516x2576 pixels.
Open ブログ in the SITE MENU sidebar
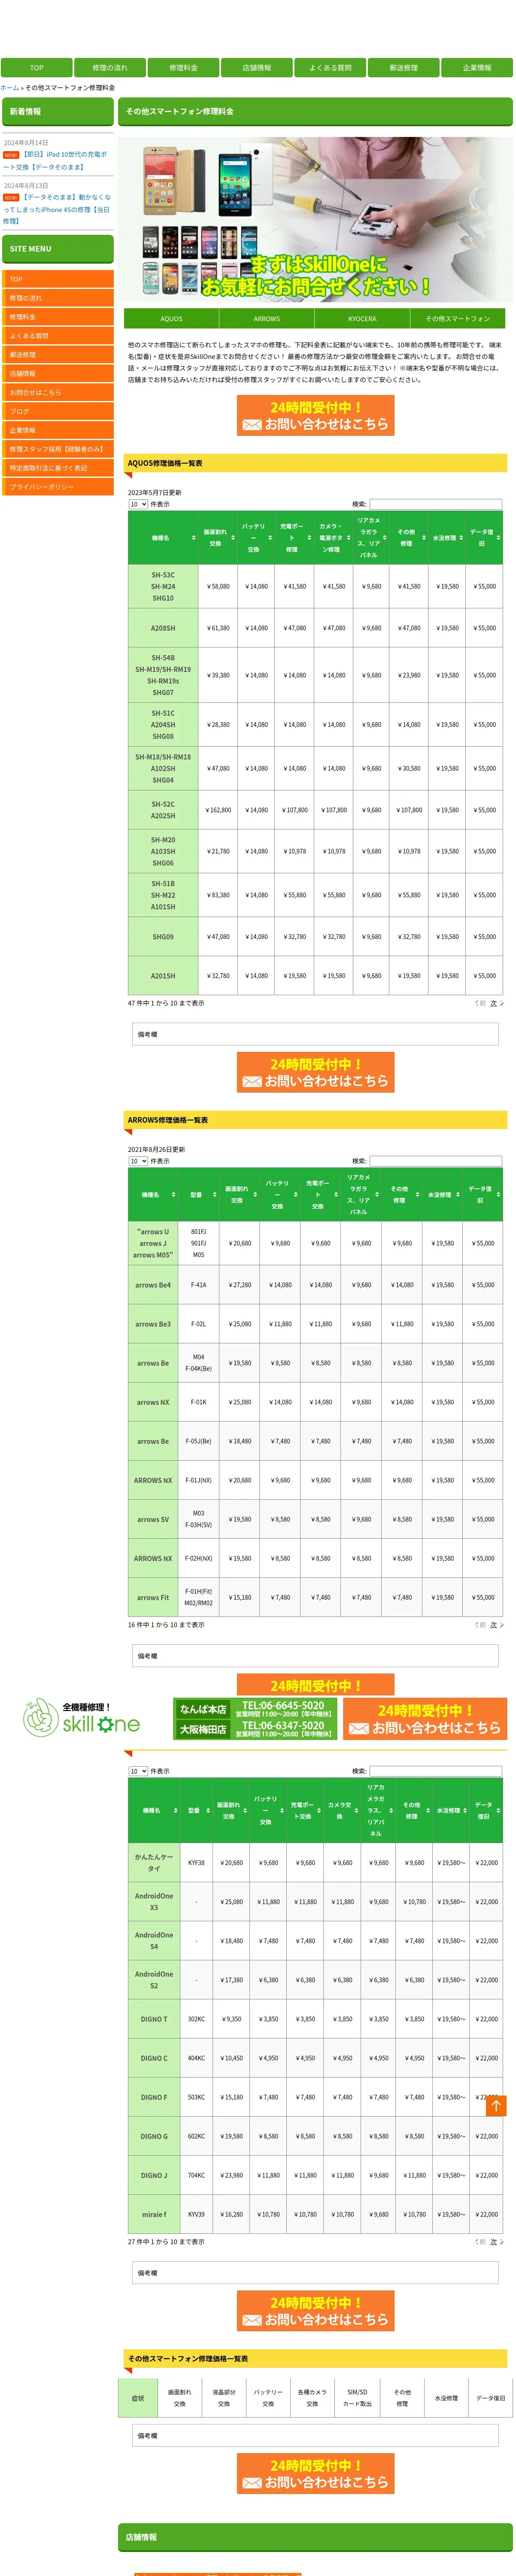click(58, 411)
